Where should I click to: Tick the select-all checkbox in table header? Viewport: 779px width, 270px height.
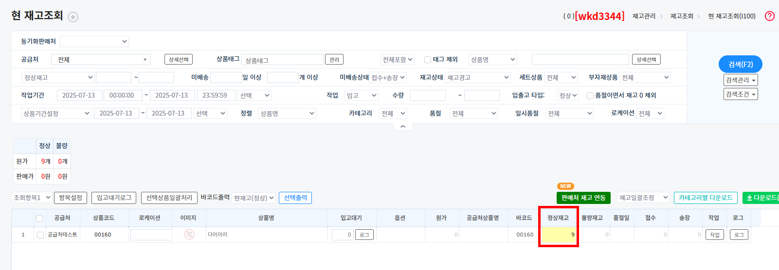click(39, 219)
